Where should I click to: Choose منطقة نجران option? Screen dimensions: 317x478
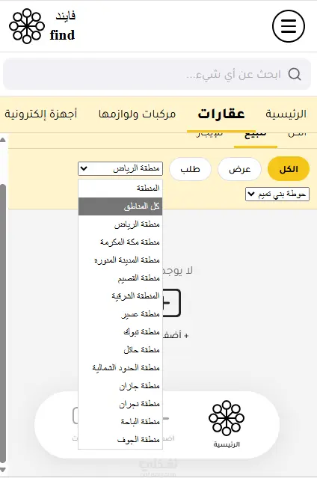pyautogui.click(x=120, y=404)
